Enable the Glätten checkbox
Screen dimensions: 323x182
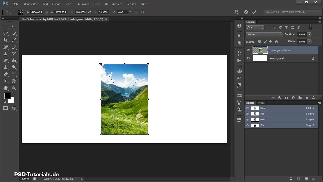(x=137, y=12)
